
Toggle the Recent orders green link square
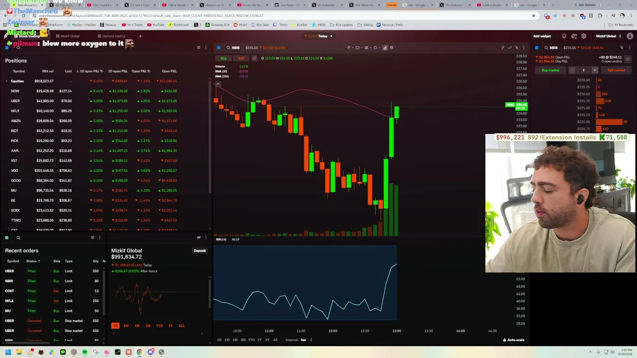[x=6, y=238]
